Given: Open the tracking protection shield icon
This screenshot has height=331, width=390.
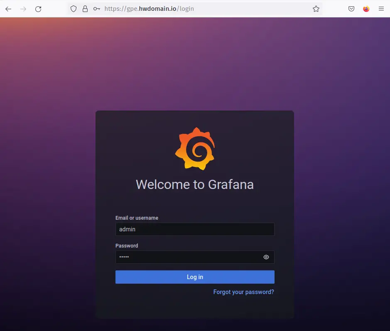Looking at the screenshot, I should point(74,9).
